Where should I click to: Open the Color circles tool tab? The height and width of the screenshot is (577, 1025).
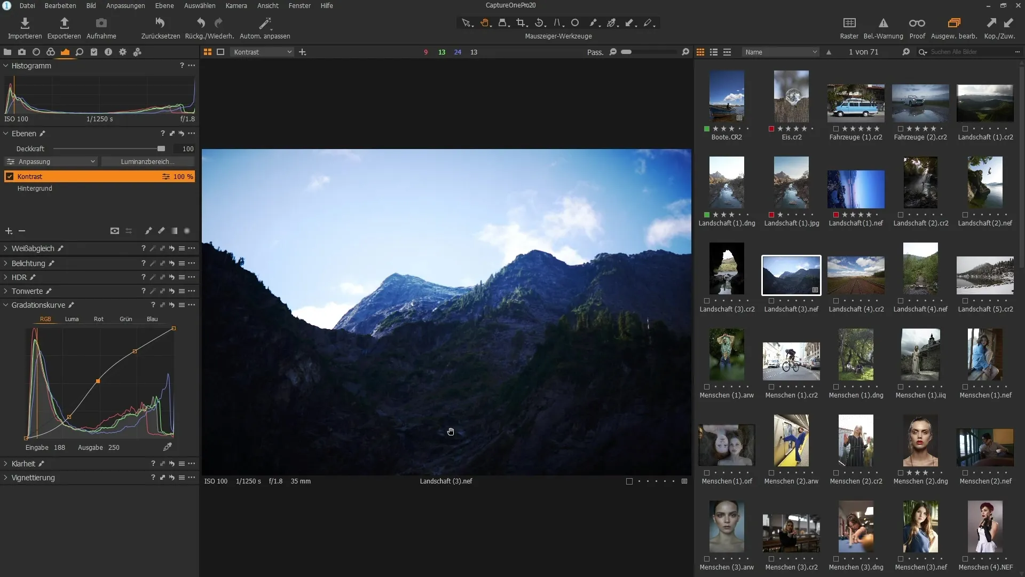(x=51, y=52)
